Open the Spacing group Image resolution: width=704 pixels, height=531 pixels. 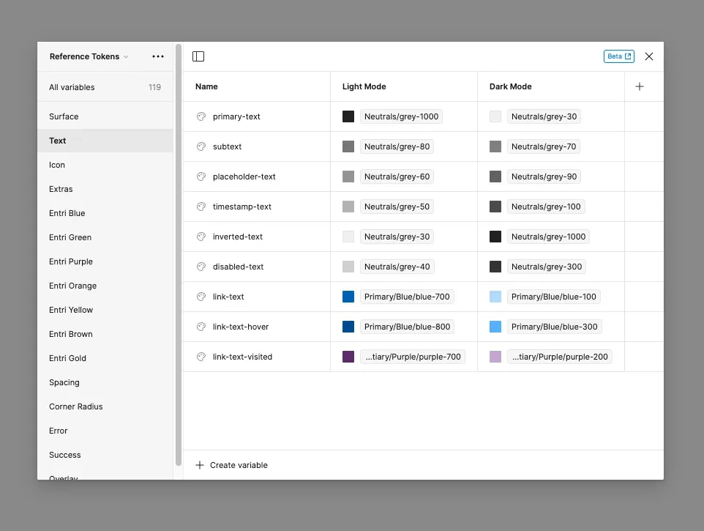tap(105, 382)
